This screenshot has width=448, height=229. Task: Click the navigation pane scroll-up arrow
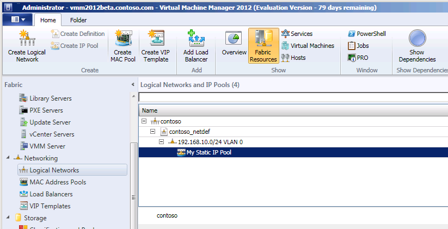point(133,96)
